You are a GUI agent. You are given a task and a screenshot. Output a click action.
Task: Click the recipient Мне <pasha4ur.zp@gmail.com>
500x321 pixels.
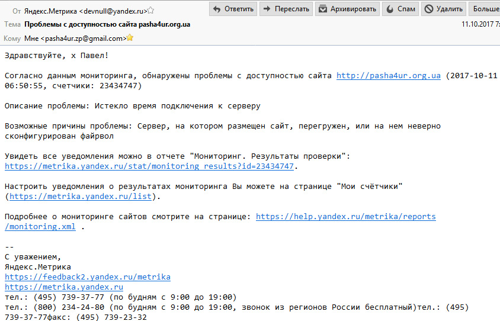point(75,38)
